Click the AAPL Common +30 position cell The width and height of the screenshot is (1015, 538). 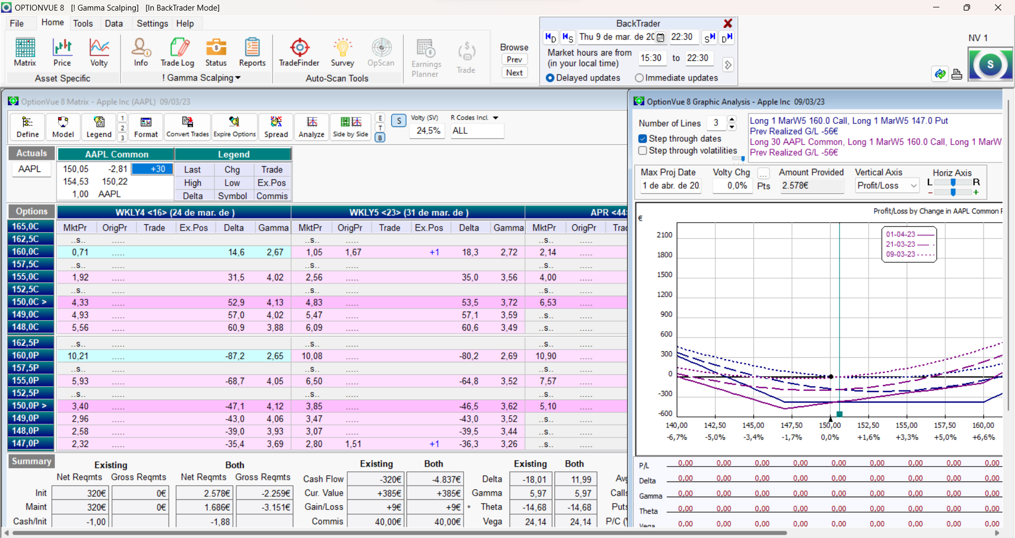click(152, 169)
